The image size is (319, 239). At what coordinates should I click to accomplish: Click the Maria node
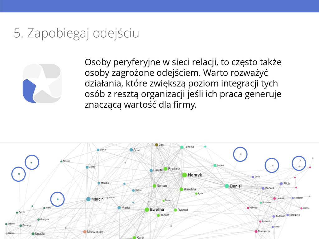point(119,208)
